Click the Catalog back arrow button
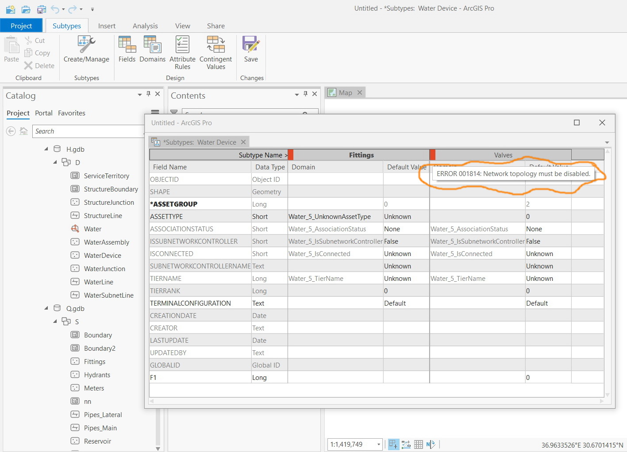This screenshot has width=627, height=452. 11,131
